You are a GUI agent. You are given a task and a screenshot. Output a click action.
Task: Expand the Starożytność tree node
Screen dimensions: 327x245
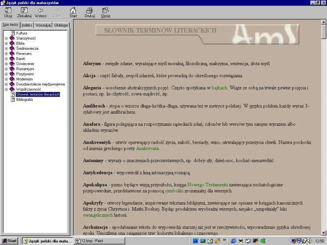(x=6, y=38)
